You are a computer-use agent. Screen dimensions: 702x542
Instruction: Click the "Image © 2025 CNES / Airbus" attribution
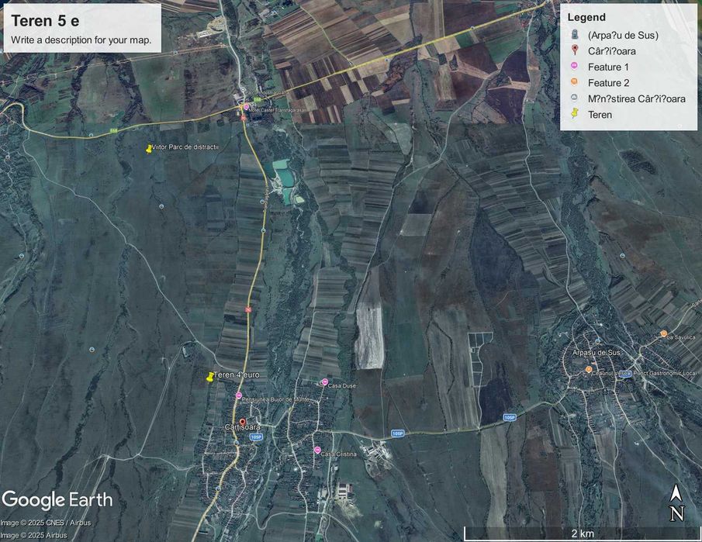pos(46,523)
